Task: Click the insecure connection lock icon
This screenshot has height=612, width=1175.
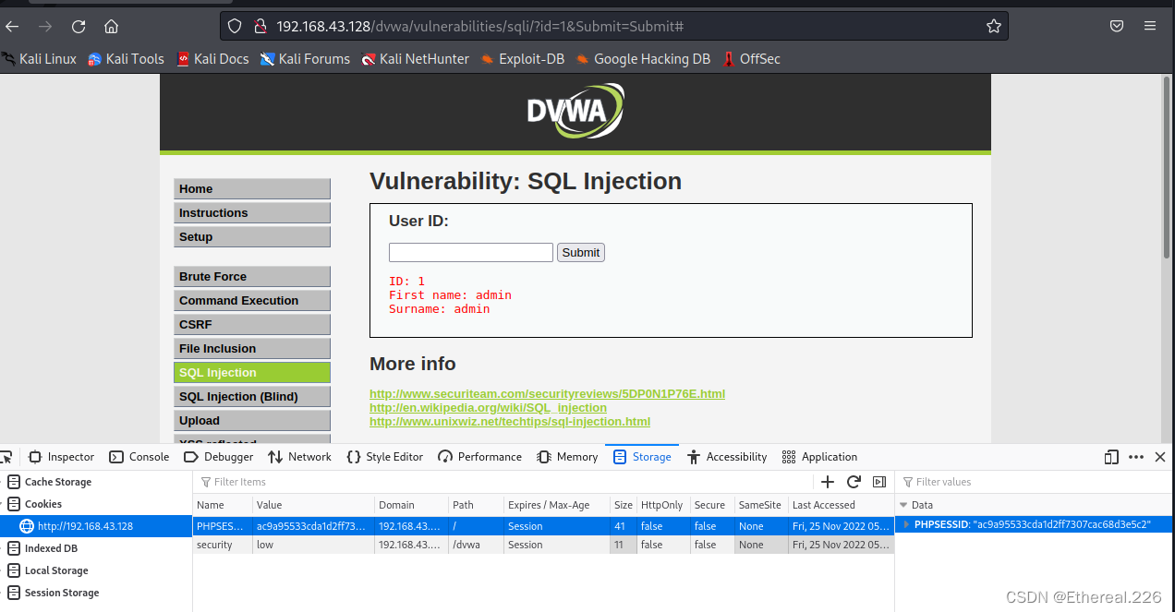Action: tap(260, 26)
